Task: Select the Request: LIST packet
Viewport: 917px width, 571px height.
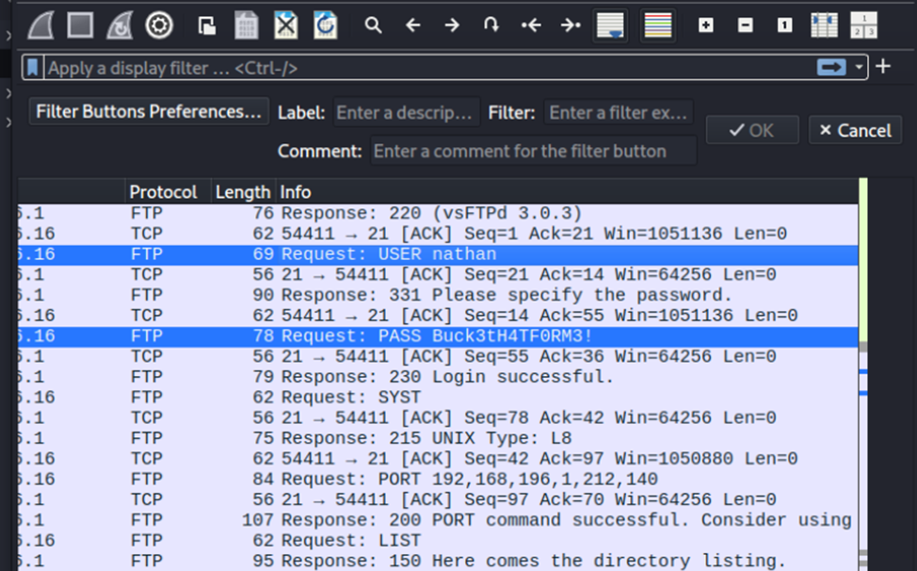Action: coord(438,541)
